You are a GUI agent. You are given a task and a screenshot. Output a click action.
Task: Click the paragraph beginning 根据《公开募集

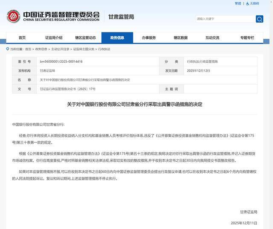pos(134,157)
